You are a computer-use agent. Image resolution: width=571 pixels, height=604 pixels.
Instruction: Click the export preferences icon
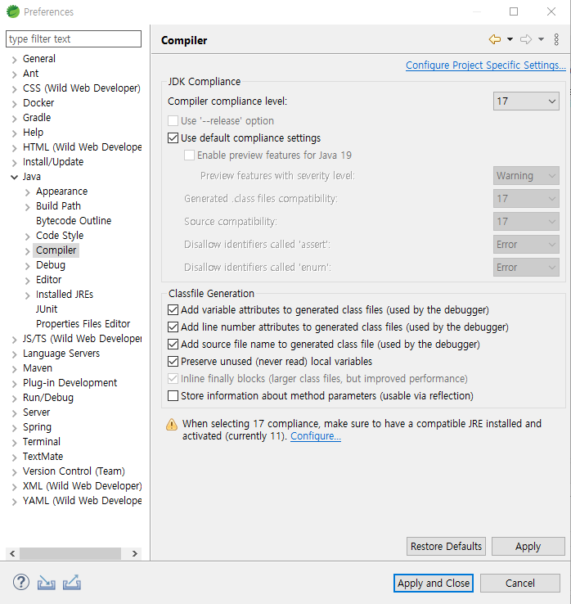coord(72,583)
